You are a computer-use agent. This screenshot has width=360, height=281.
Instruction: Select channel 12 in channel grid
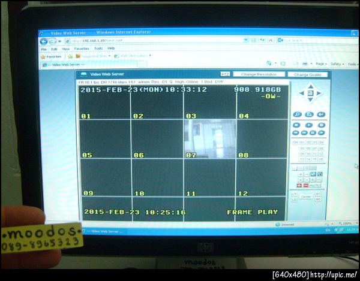tap(321, 154)
